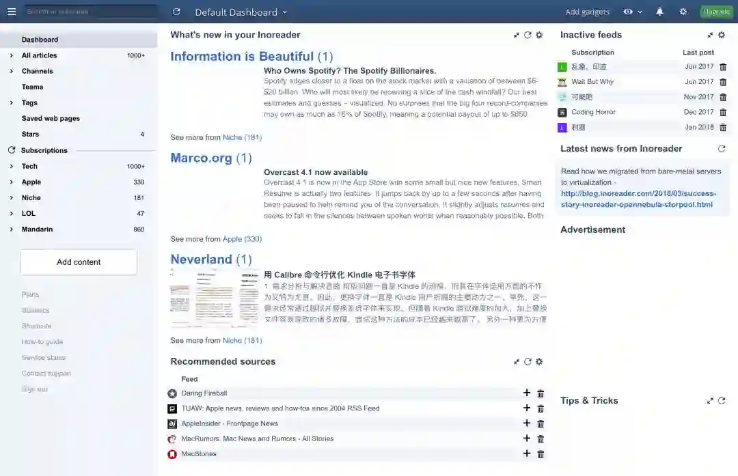Open How-to guide link
This screenshot has width=738, height=476.
(x=42, y=342)
